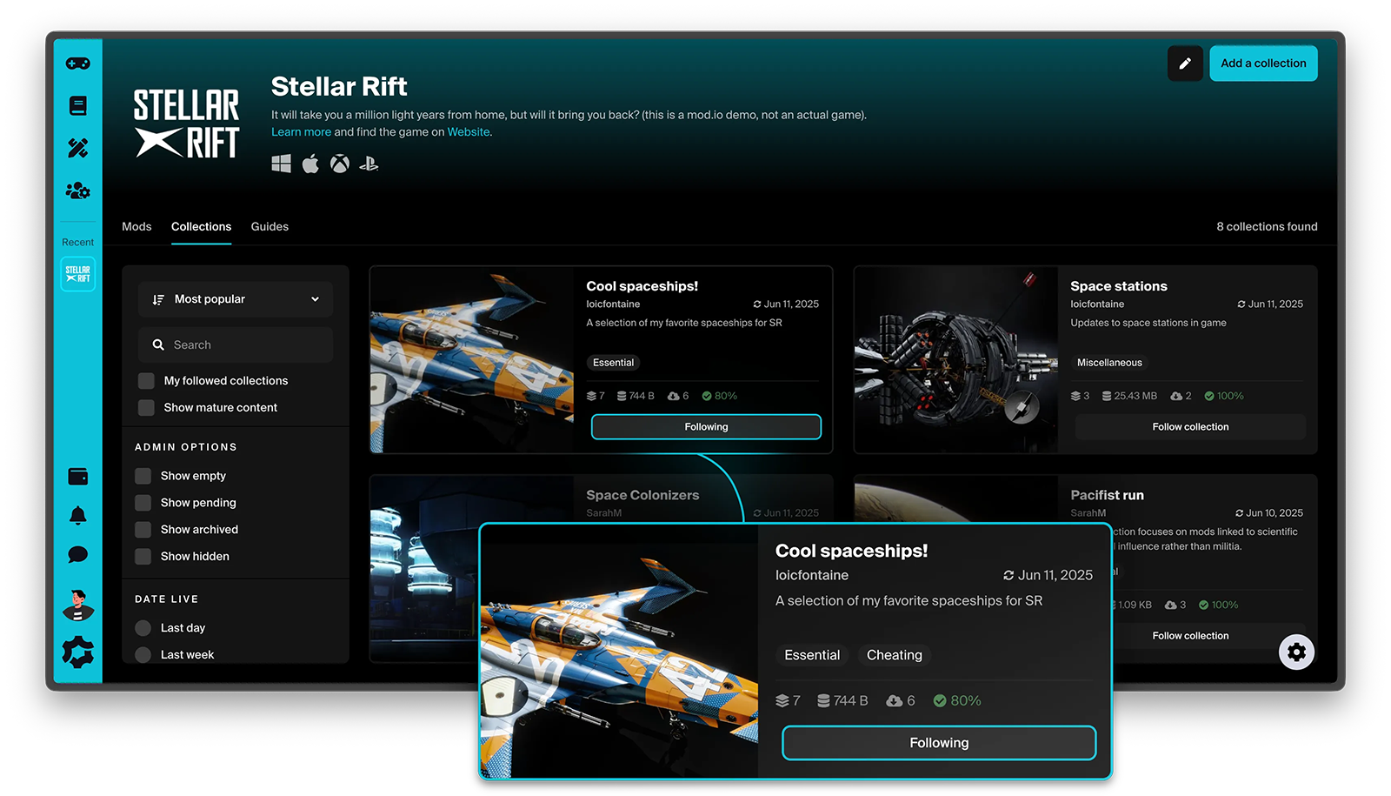
Task: Open the notification bell in sidebar
Action: [x=77, y=514]
